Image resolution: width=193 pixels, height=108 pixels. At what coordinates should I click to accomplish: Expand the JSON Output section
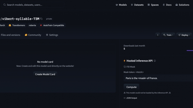[x=130, y=98]
